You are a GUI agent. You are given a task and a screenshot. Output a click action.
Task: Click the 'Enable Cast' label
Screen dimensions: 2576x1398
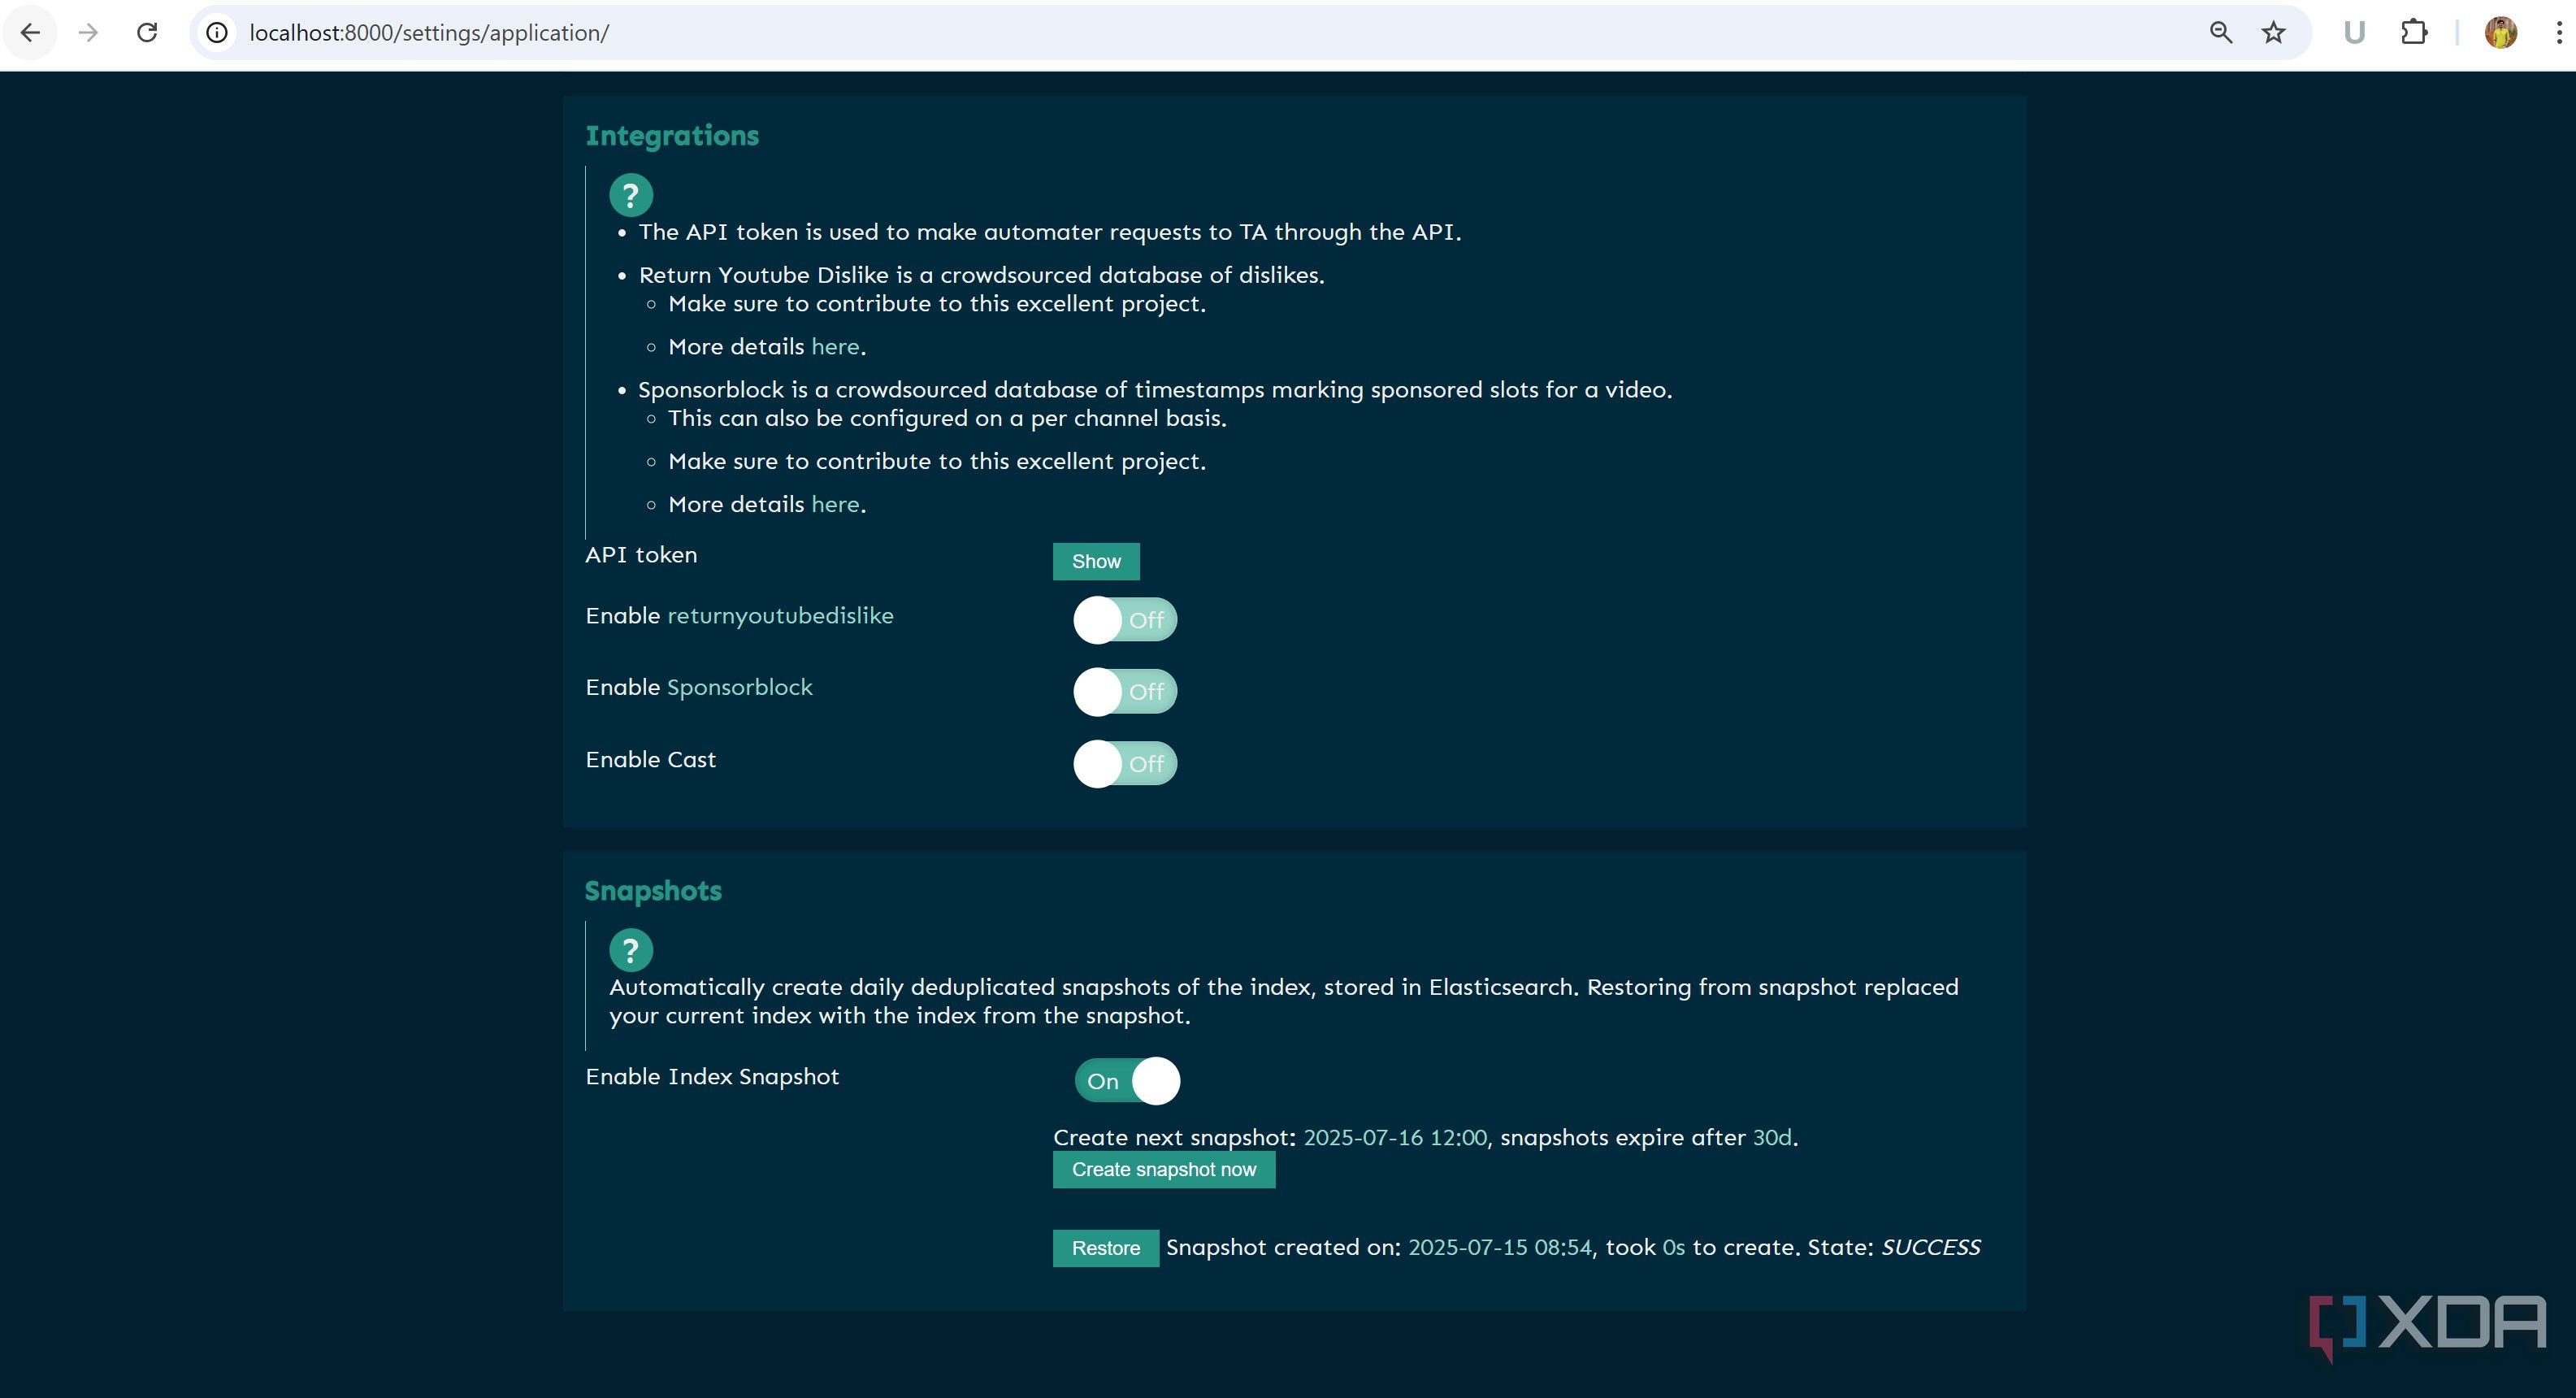(651, 760)
